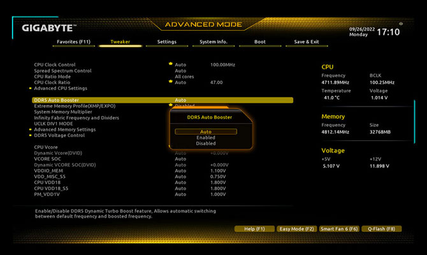Select Infinity Fabric Frequency and Dividers row
The image size is (427, 255).
coord(76,118)
